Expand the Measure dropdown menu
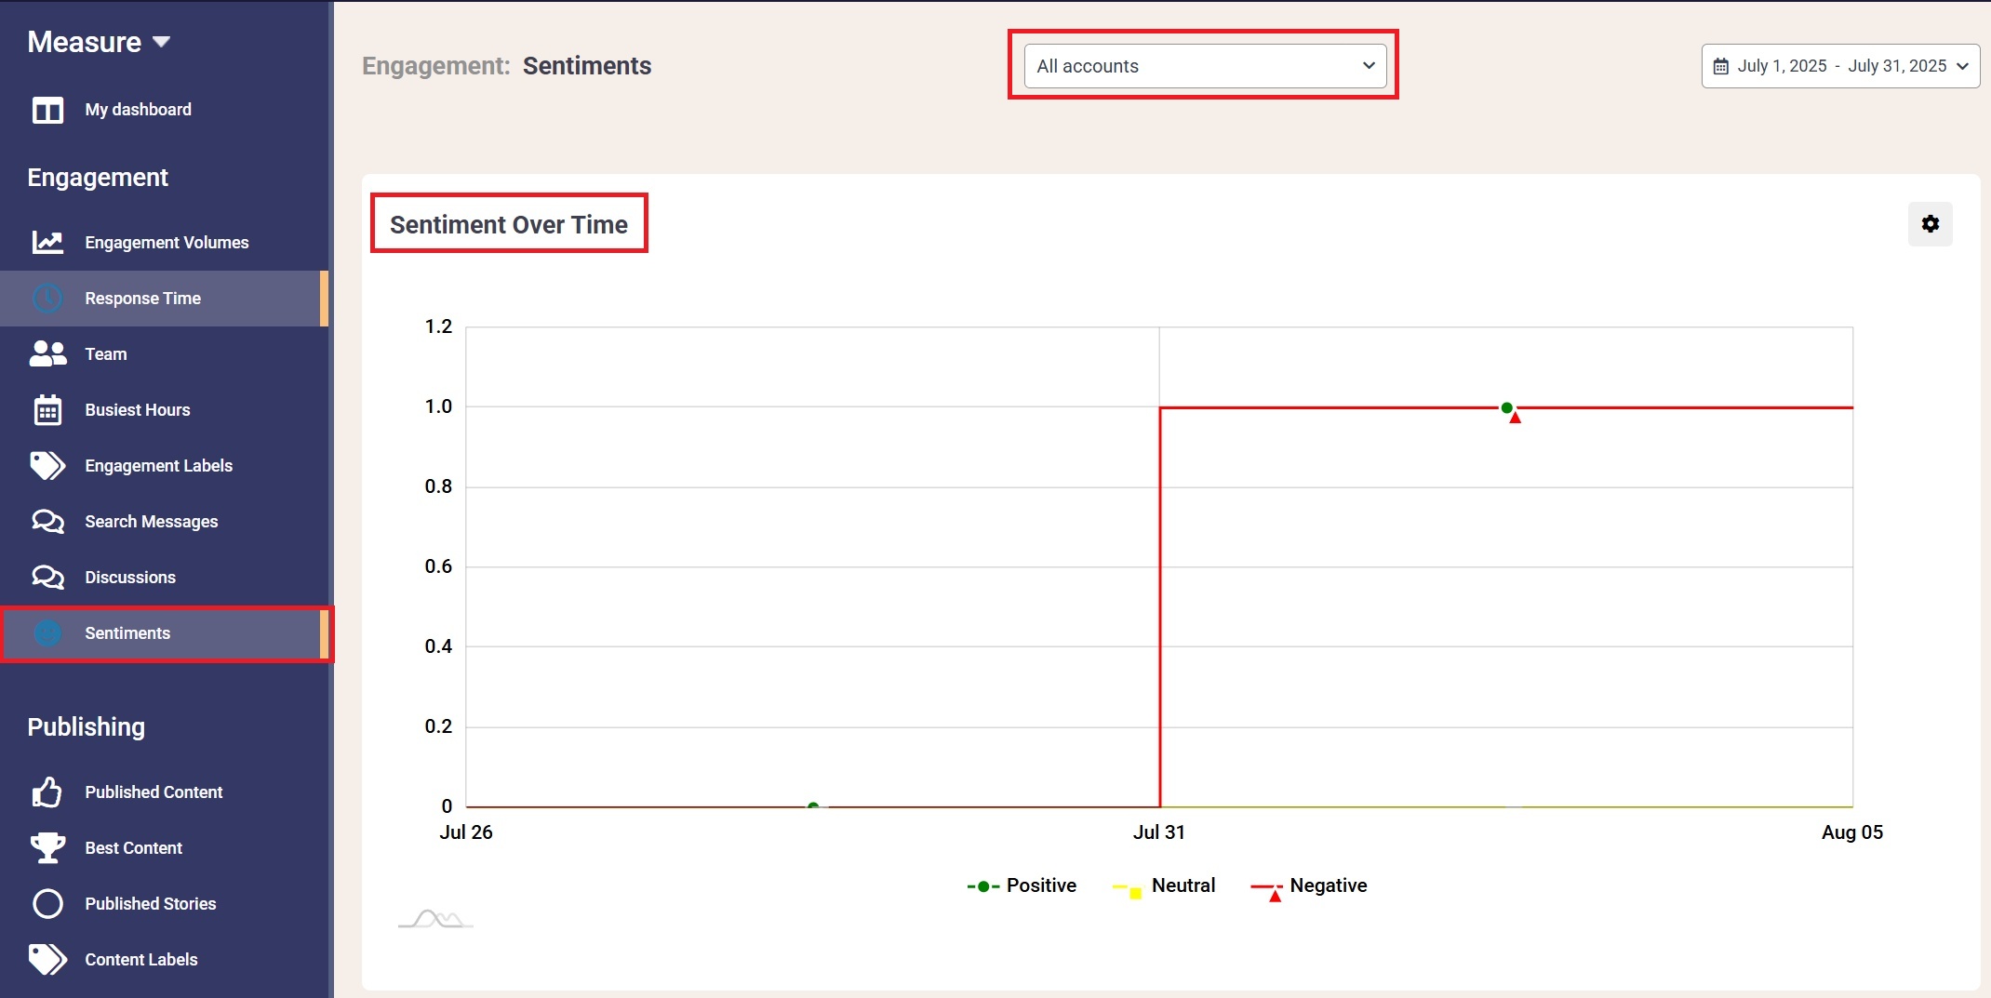This screenshot has width=1991, height=998. point(99,42)
